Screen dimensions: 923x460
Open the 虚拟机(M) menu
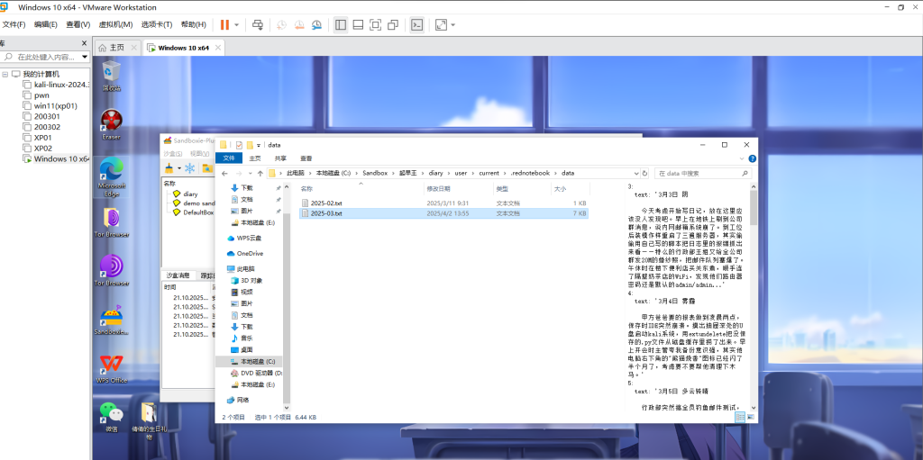(114, 24)
